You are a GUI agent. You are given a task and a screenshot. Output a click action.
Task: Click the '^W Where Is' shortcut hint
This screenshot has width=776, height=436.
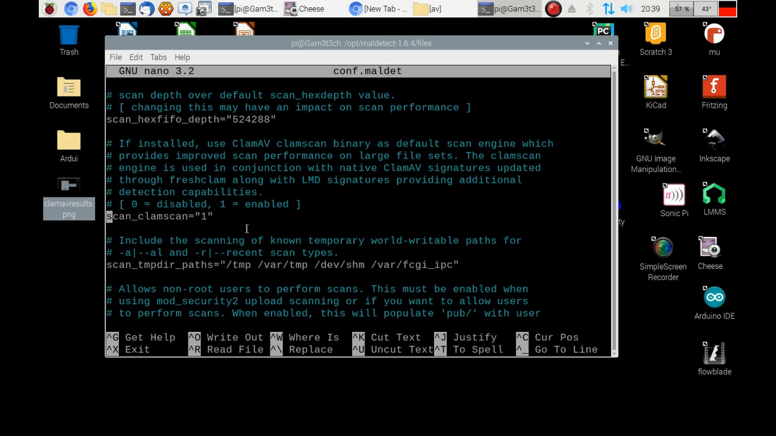[305, 337]
